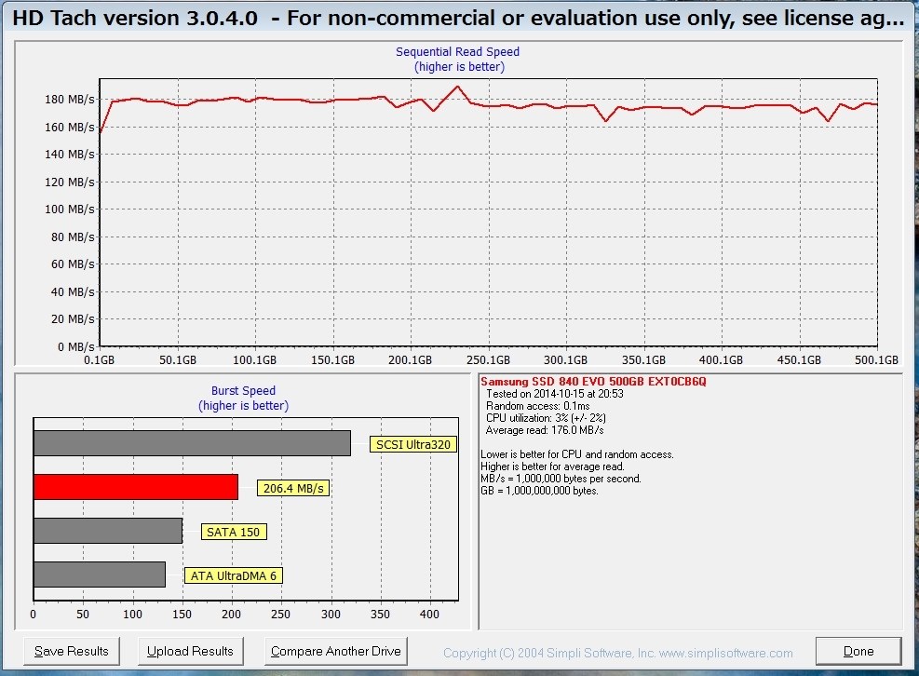Click the 'ATA UltraDMA 6' yellow label

point(234,575)
